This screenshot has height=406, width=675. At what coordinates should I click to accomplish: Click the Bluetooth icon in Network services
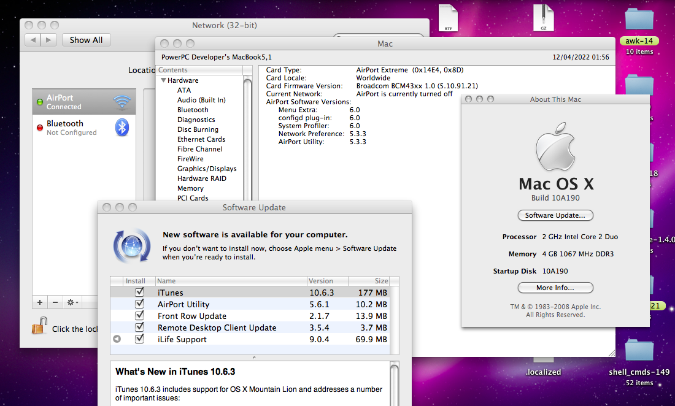122,128
